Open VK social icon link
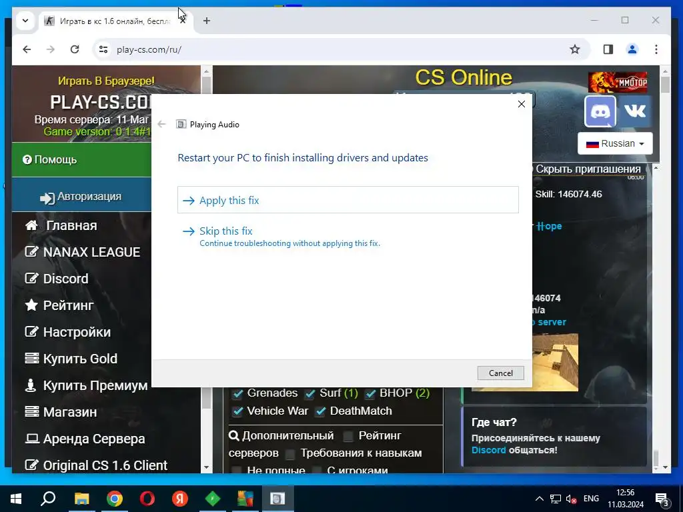This screenshot has height=512, width=683. click(x=635, y=111)
